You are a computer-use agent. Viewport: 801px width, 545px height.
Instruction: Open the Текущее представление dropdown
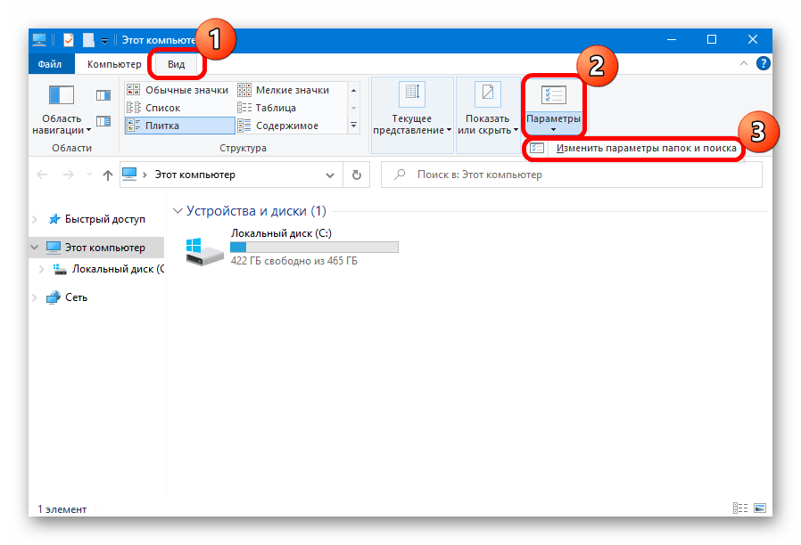tap(412, 125)
